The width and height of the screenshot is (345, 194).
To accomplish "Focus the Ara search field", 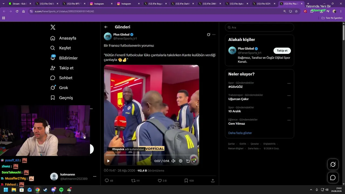I will point(260,27).
